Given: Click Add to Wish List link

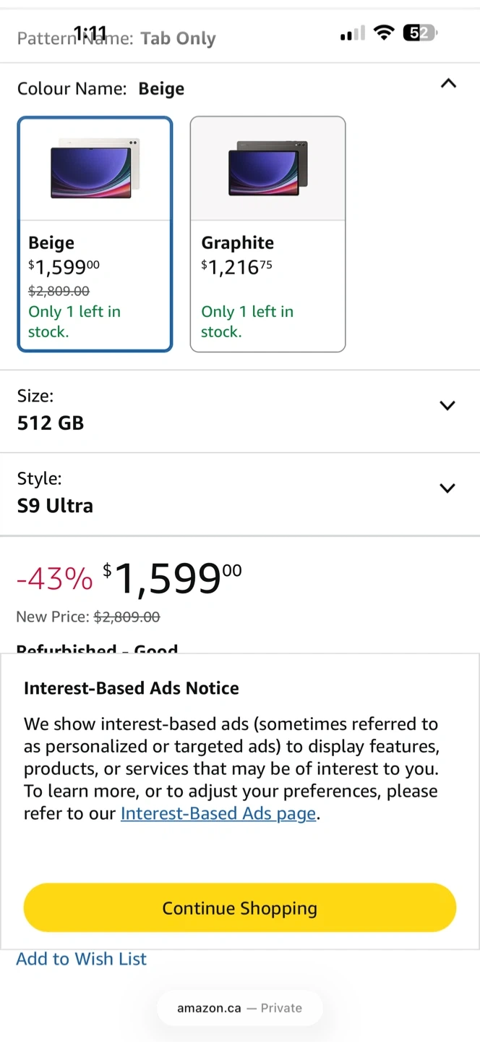Looking at the screenshot, I should coord(81,959).
